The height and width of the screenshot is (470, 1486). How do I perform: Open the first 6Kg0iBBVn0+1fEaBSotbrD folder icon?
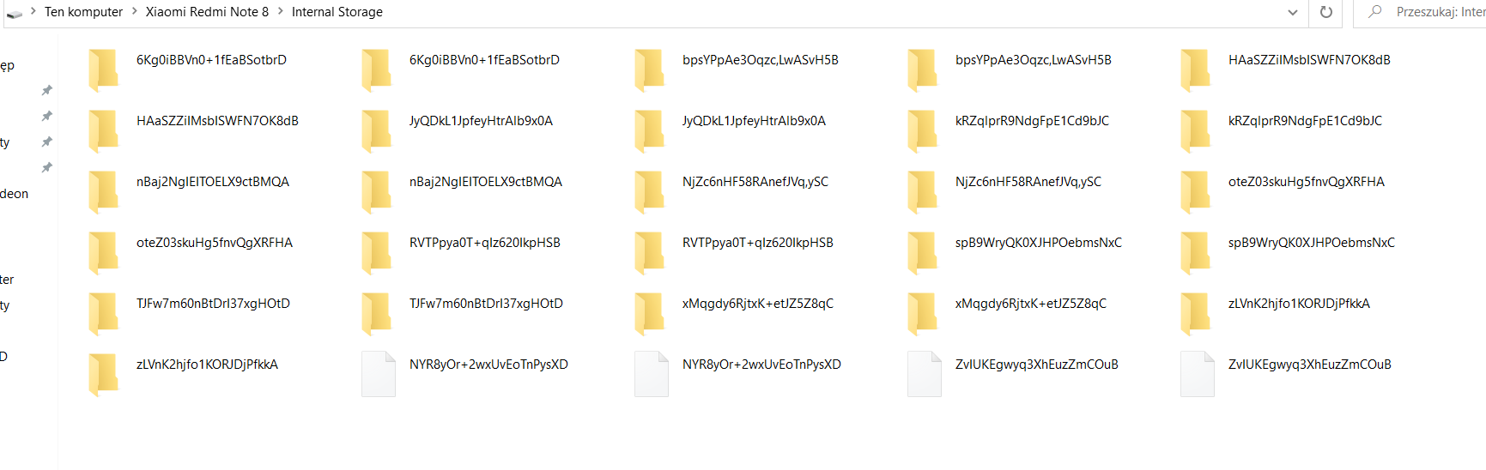tap(104, 70)
